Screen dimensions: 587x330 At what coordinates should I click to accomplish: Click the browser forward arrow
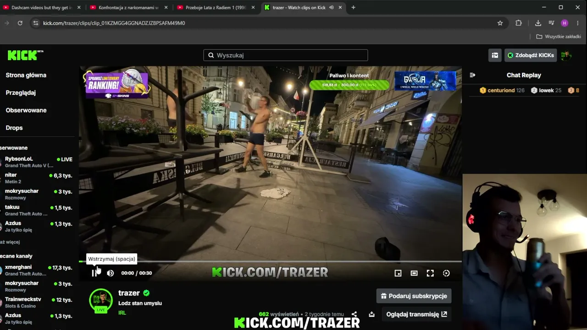pyautogui.click(x=6, y=23)
